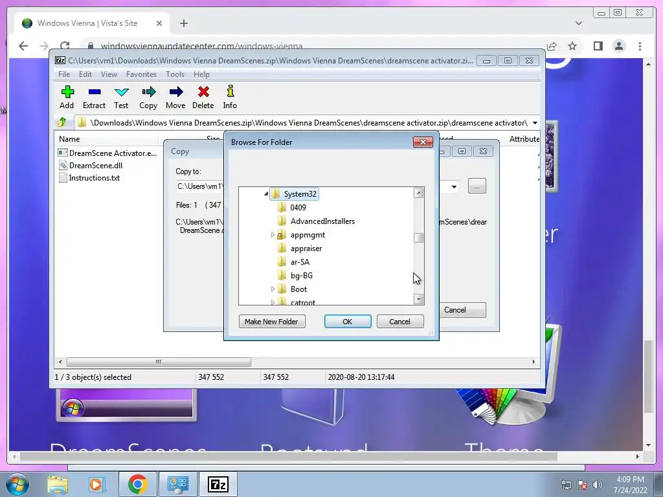The width and height of the screenshot is (663, 497).
Task: Click the Chrome taskbar icon
Action: coord(137,484)
